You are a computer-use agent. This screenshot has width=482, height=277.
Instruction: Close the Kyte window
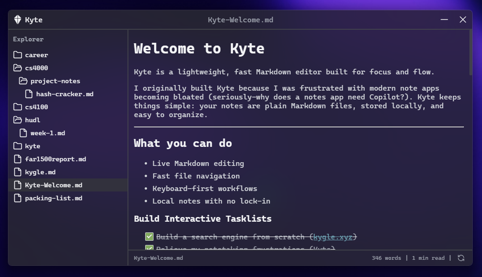(462, 20)
